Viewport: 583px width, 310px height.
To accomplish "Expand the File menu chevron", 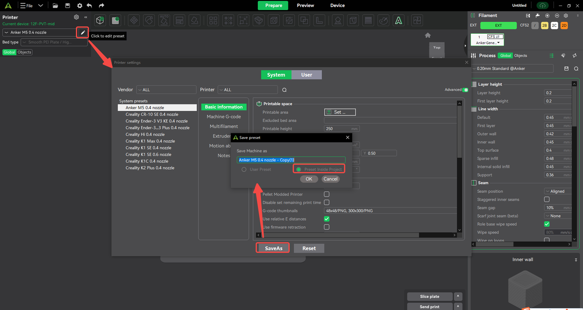I will point(41,5).
